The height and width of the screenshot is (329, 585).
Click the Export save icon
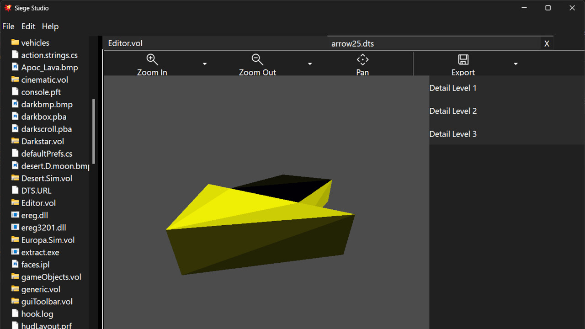463,59
